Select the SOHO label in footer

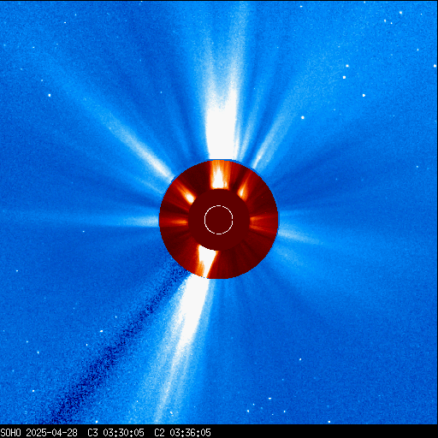click(10, 433)
